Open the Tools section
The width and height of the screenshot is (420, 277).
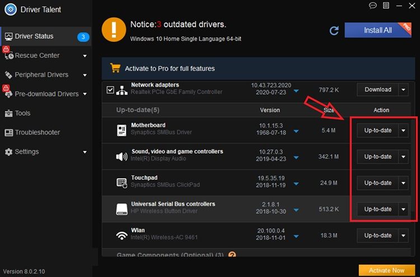(46, 114)
